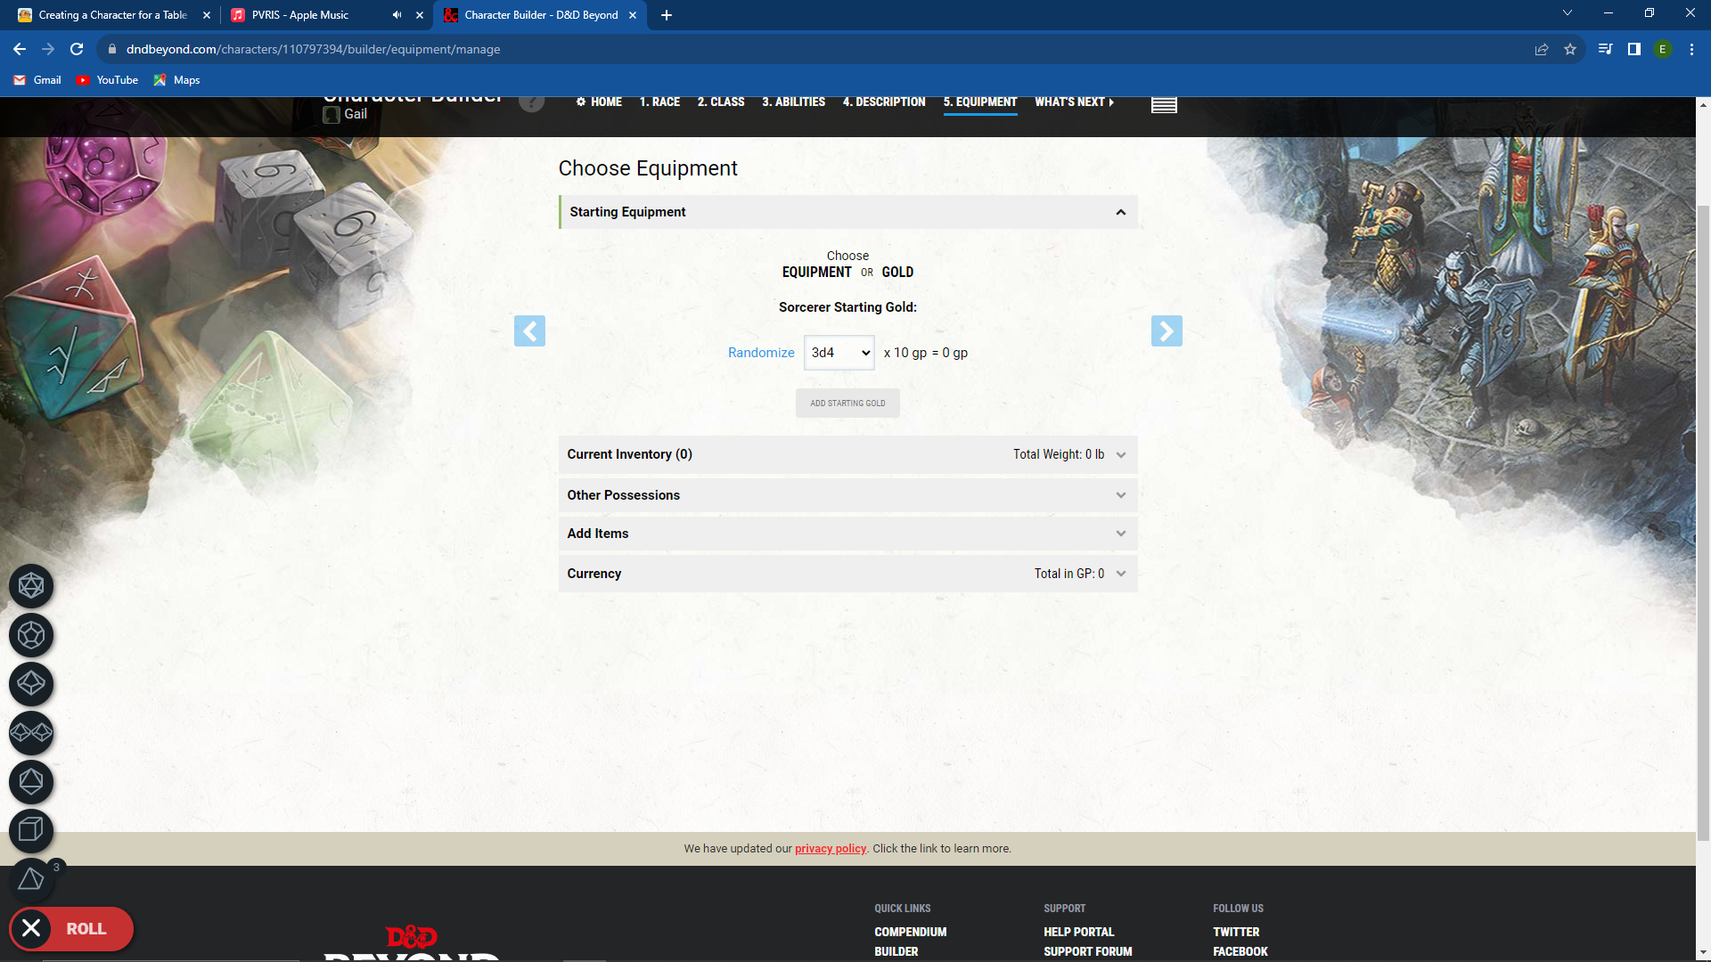Choose the GOLD option

click(897, 273)
